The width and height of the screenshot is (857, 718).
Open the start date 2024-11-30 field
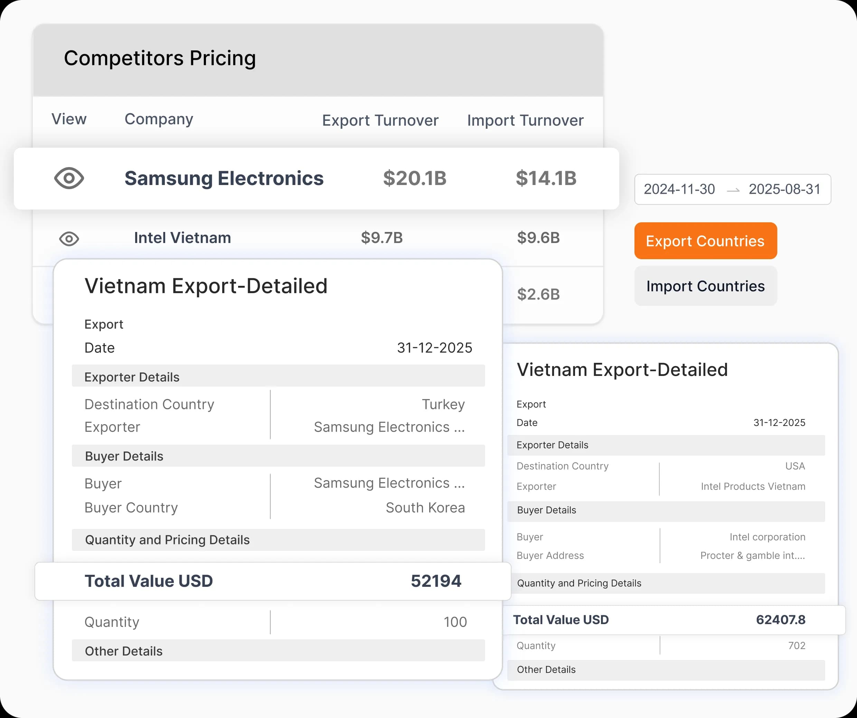point(679,189)
